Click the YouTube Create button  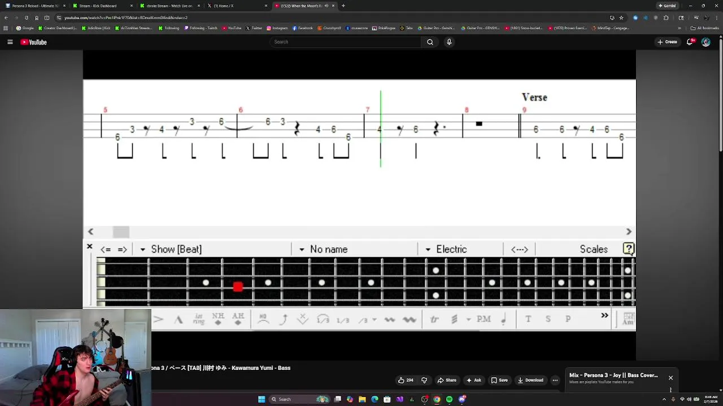pos(667,42)
